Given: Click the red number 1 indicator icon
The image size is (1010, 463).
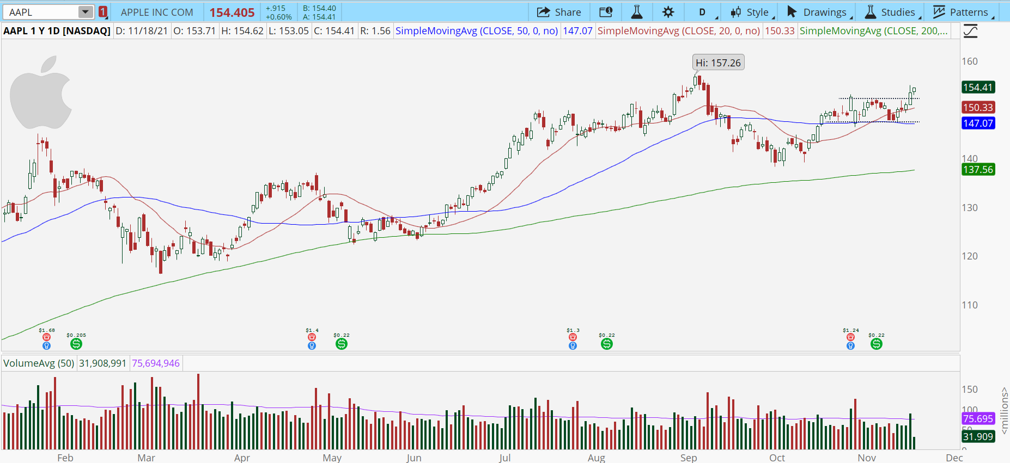Looking at the screenshot, I should point(103,12).
